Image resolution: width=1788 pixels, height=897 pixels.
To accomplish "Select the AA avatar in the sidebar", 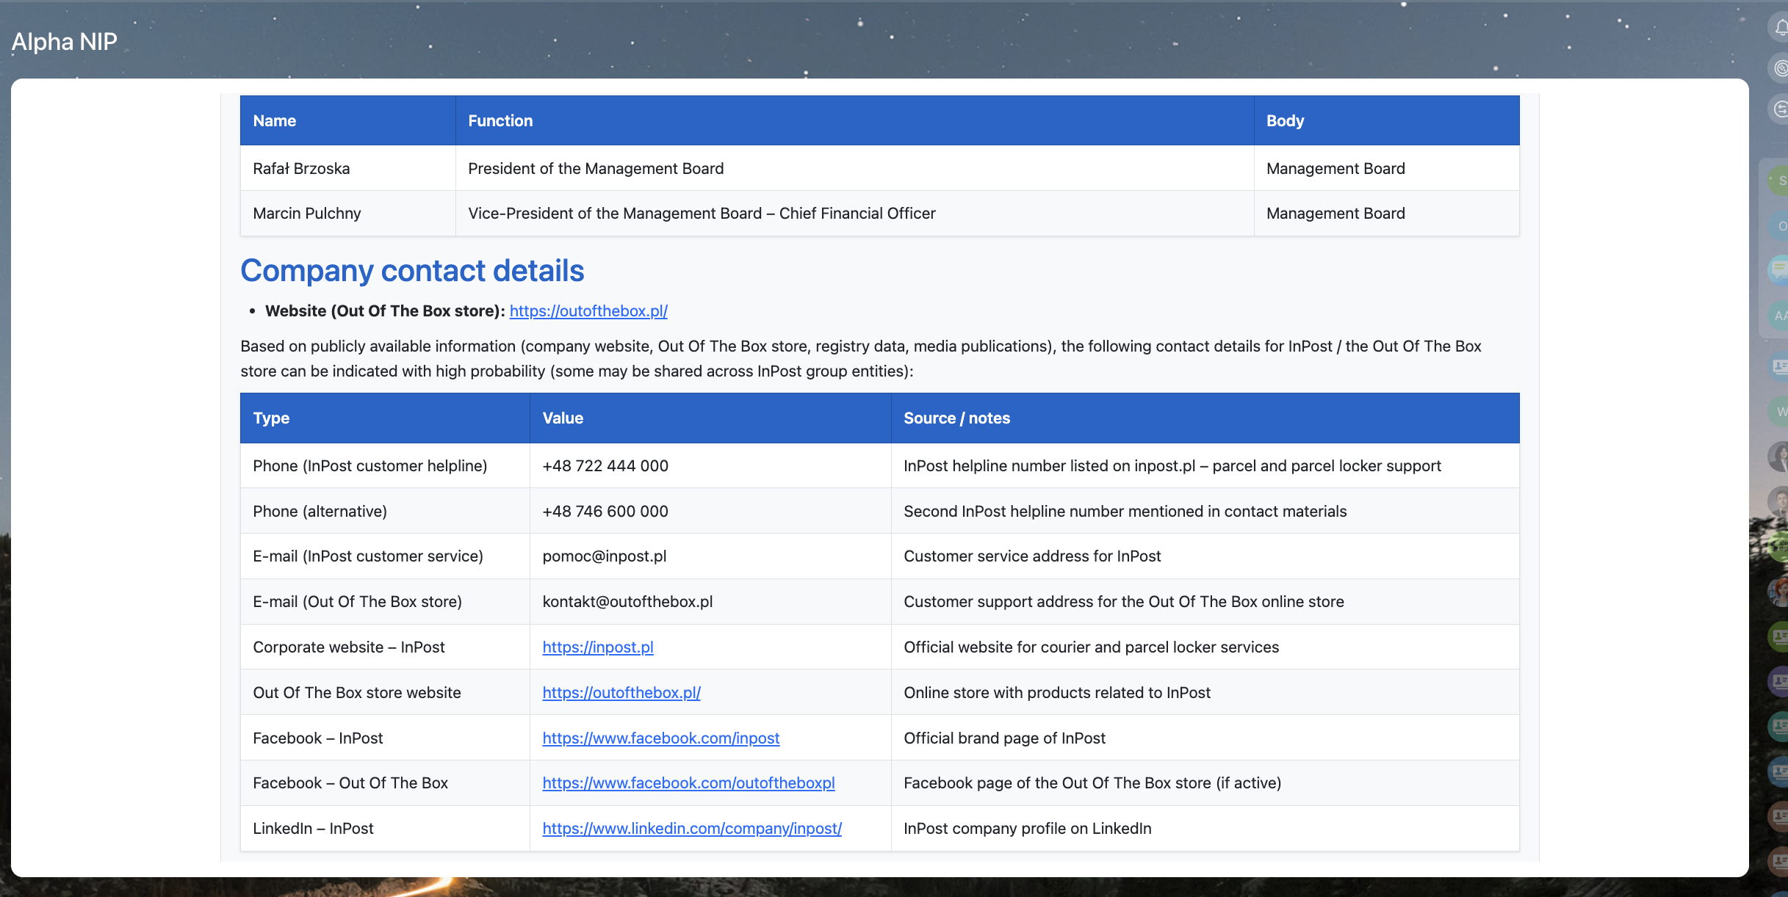I will click(1780, 316).
